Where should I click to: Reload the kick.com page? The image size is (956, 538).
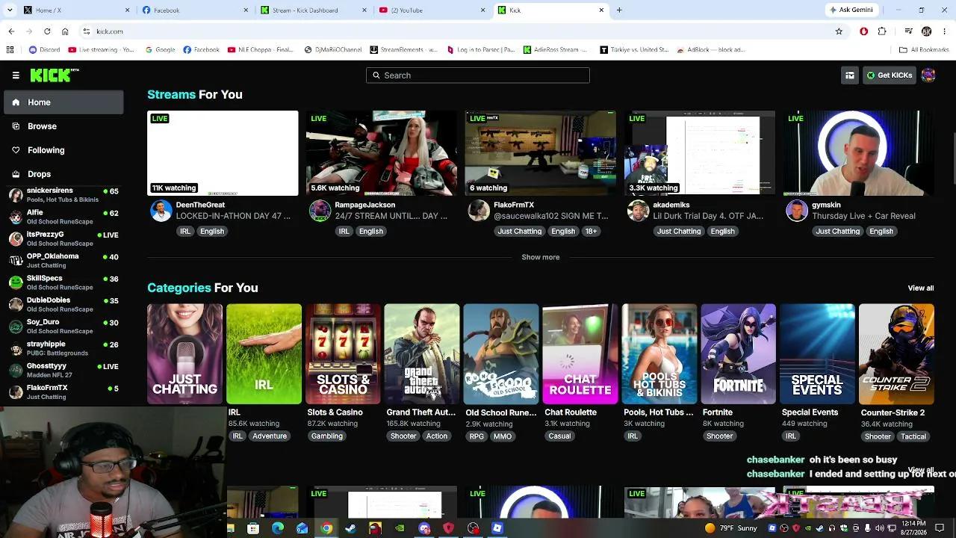(47, 31)
